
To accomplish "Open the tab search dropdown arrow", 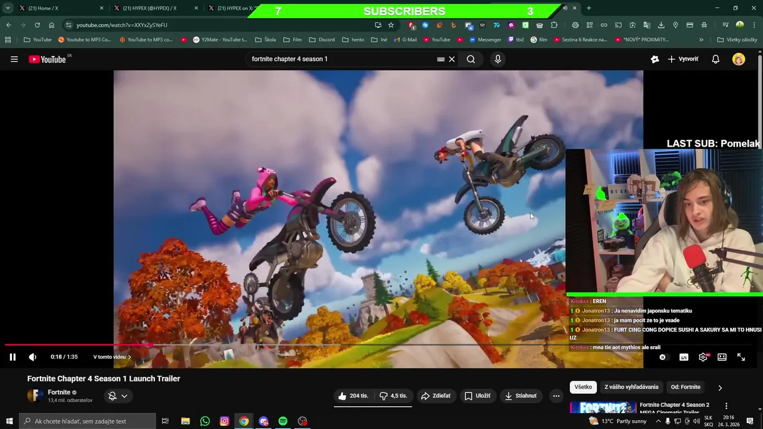I will [x=8, y=8].
